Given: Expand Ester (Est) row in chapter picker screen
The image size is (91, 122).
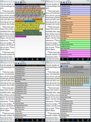Looking at the screenshot, I should pyautogui.click(x=75, y=117).
